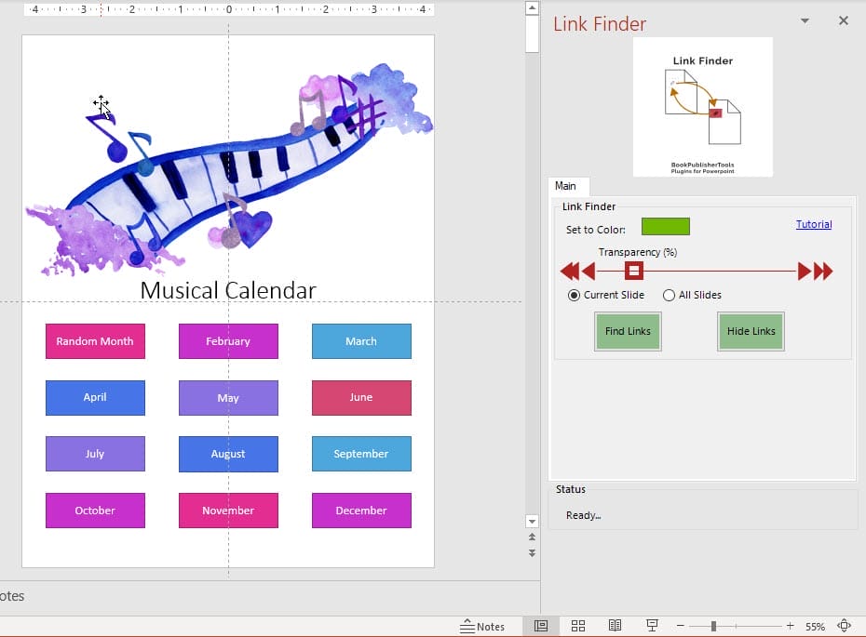The width and height of the screenshot is (866, 637).
Task: Select the All Slides radio option
Action: click(669, 295)
